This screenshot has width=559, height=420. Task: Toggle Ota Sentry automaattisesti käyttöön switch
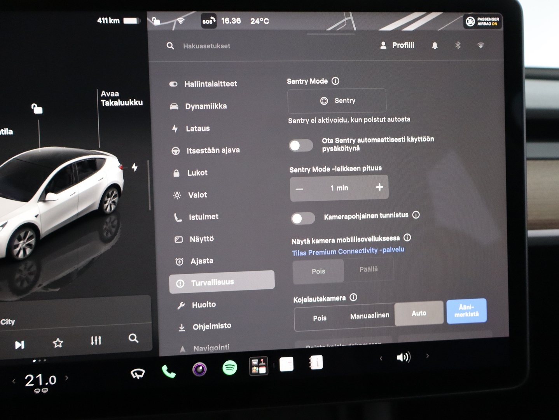click(301, 145)
